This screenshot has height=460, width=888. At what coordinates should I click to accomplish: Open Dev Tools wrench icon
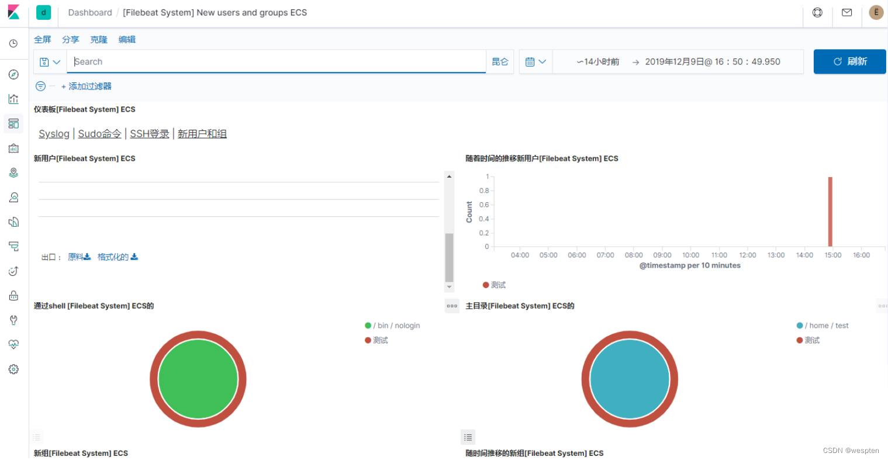point(13,320)
